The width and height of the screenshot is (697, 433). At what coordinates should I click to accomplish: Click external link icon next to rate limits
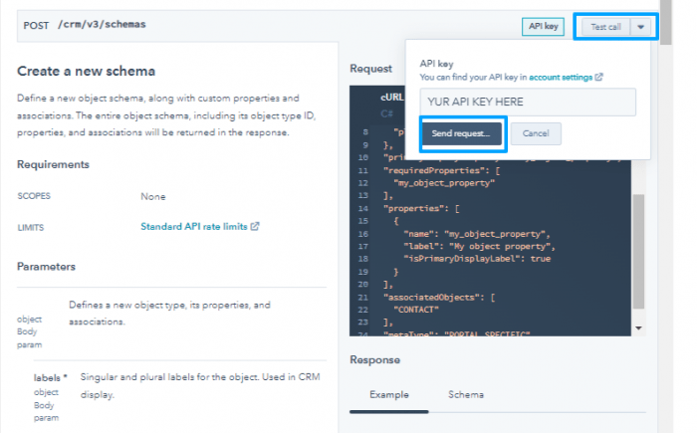pyautogui.click(x=255, y=226)
